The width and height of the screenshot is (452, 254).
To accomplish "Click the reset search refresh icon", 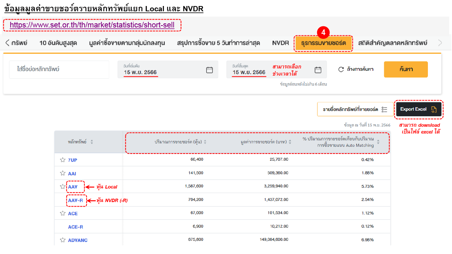I will pos(341,69).
